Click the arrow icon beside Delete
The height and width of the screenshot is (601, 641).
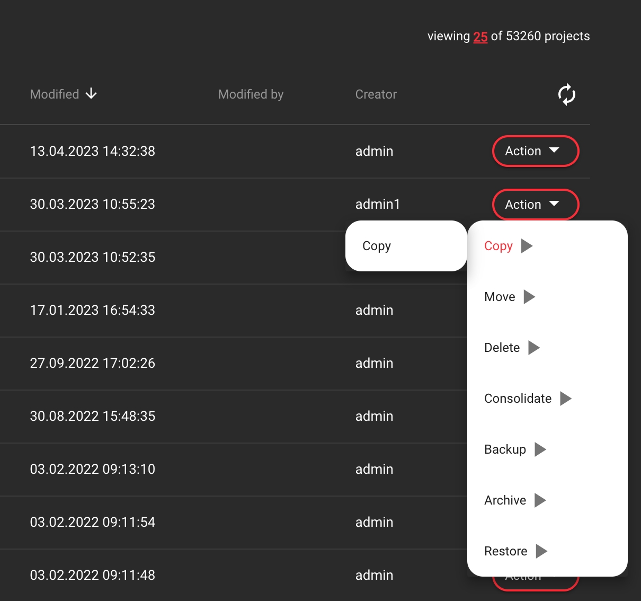coord(534,348)
